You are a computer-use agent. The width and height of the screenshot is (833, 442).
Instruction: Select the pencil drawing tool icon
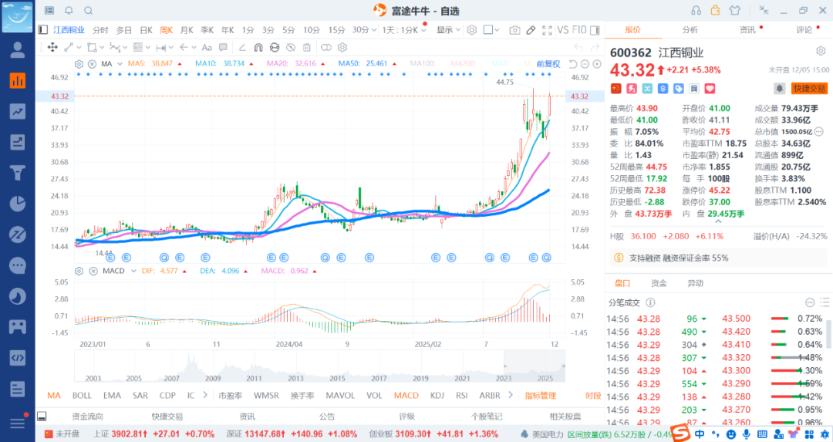pos(531,30)
